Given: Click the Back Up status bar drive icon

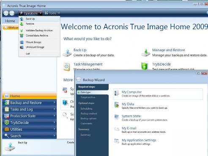Looking at the screenshot, I should click(10, 147).
